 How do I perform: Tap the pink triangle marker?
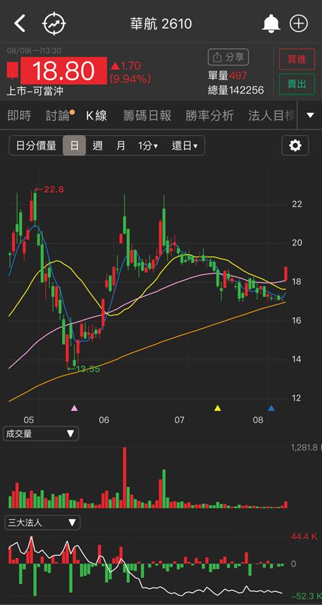(x=74, y=407)
